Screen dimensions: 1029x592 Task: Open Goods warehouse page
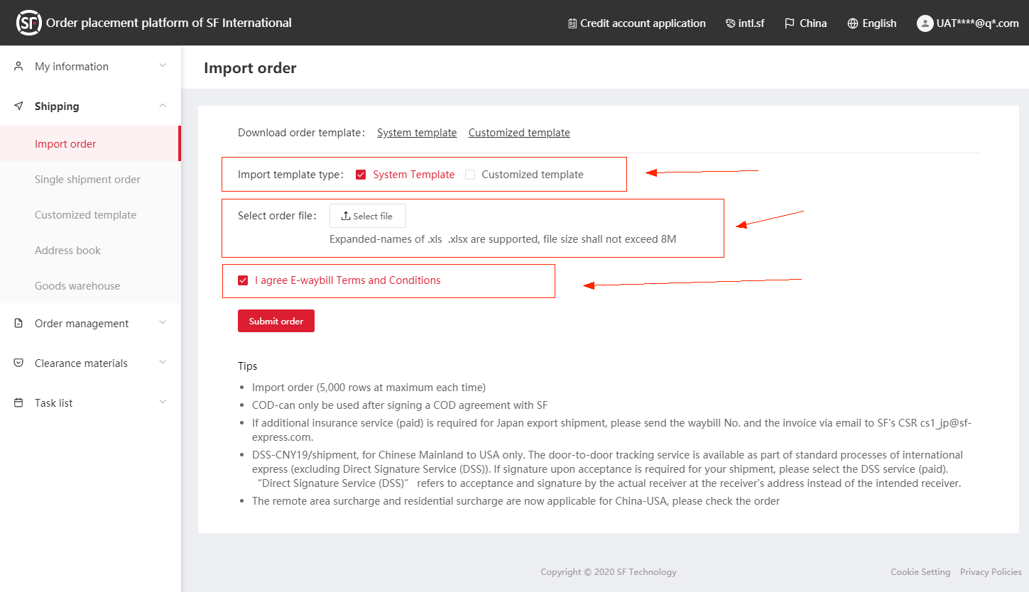pyautogui.click(x=90, y=286)
